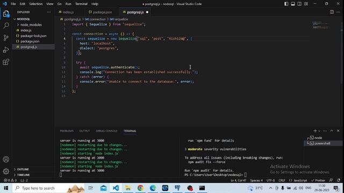Switch to the DEBUG CONSOLE tab
This screenshot has width=344, height=193.
coord(106,131)
